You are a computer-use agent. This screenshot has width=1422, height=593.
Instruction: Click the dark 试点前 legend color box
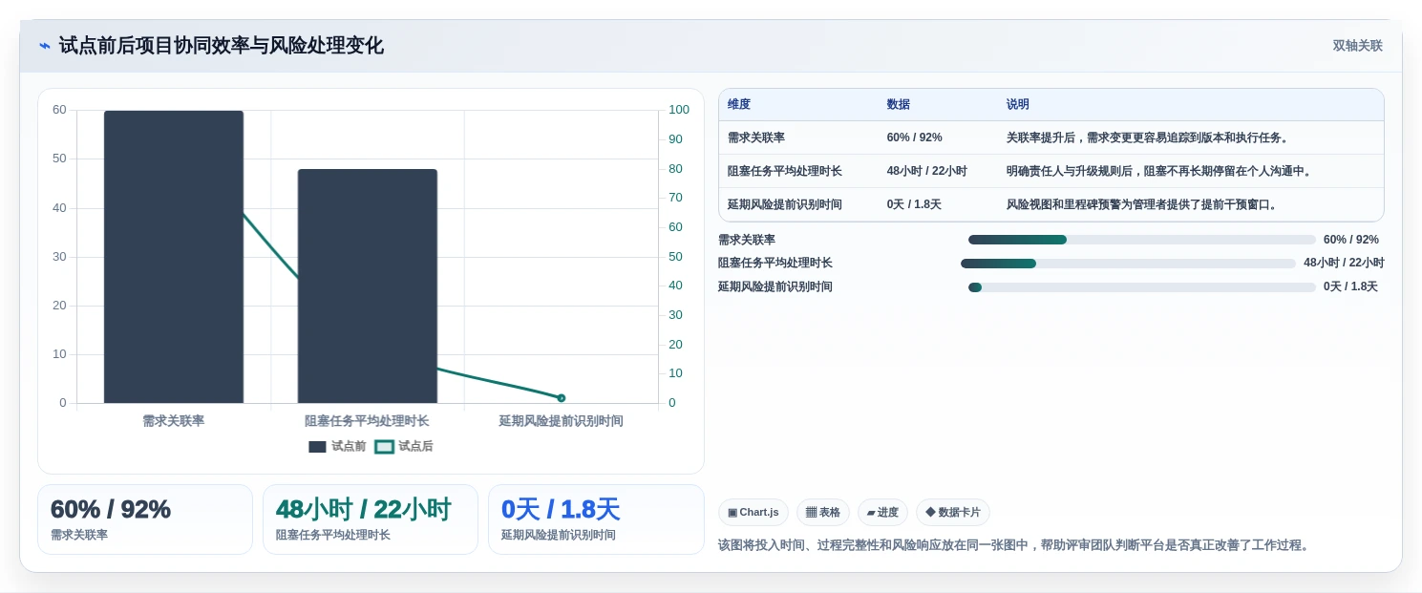pyautogui.click(x=317, y=447)
